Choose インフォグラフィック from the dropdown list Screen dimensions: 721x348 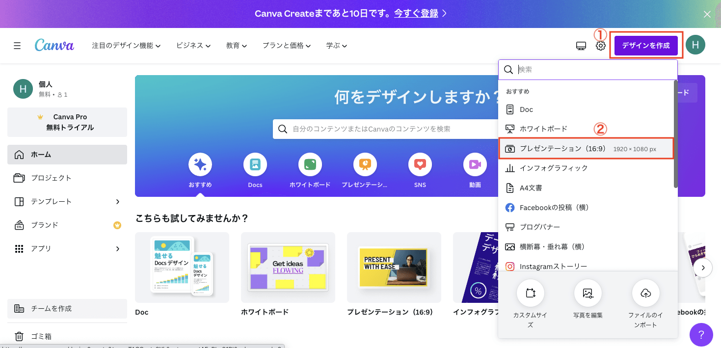tap(587, 168)
